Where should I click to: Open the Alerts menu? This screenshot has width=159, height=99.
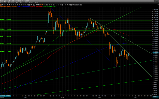[x=36, y=3]
